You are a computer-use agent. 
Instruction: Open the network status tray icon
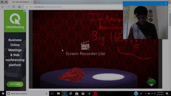tap(152, 94)
